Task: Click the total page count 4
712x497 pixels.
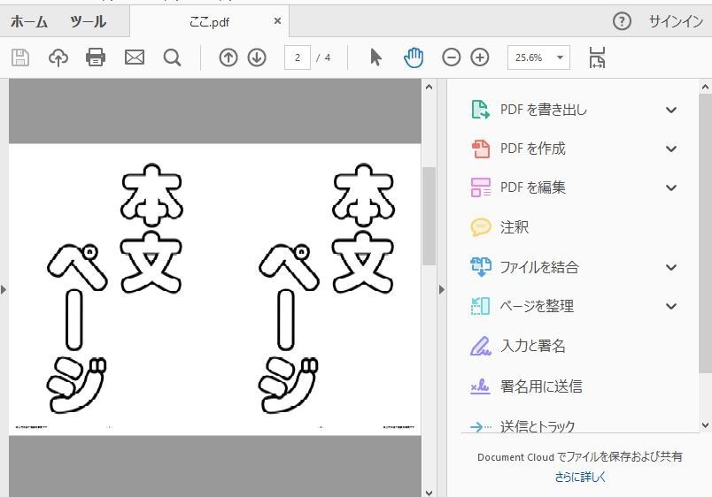Action: (x=328, y=57)
